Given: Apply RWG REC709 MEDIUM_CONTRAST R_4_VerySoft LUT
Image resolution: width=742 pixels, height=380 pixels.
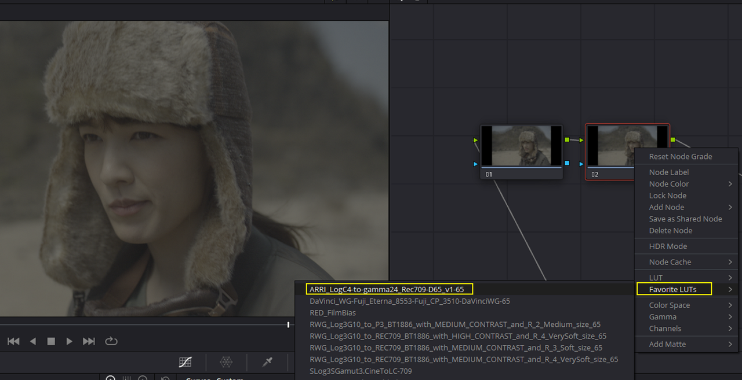Looking at the screenshot, I should 465,359.
